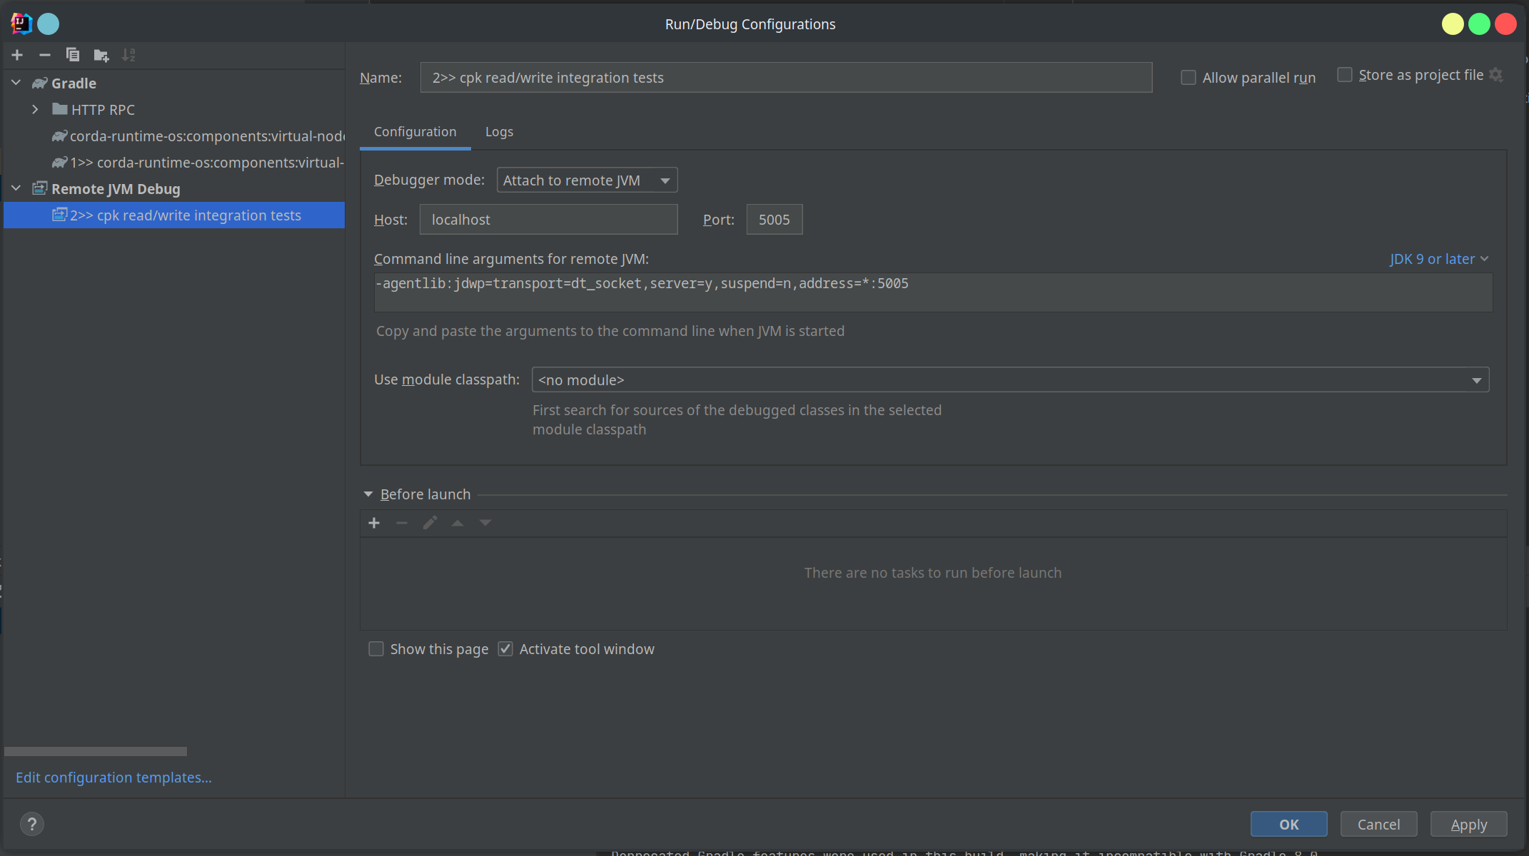Create new folder icon in toolbar
Image resolution: width=1529 pixels, height=856 pixels.
coord(101,55)
